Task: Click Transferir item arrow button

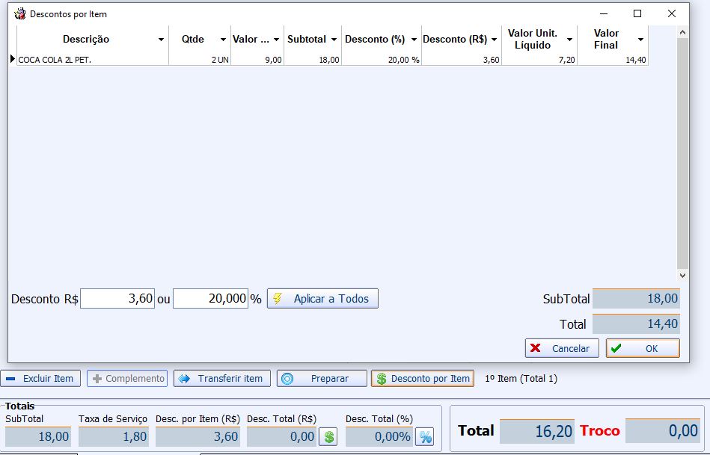Action: [221, 379]
